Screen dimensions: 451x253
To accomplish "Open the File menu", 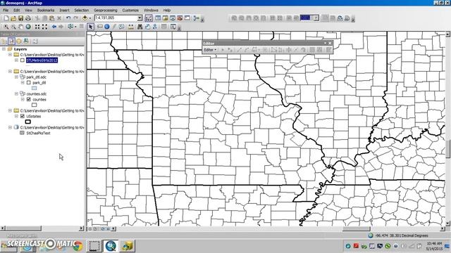I will [6, 10].
